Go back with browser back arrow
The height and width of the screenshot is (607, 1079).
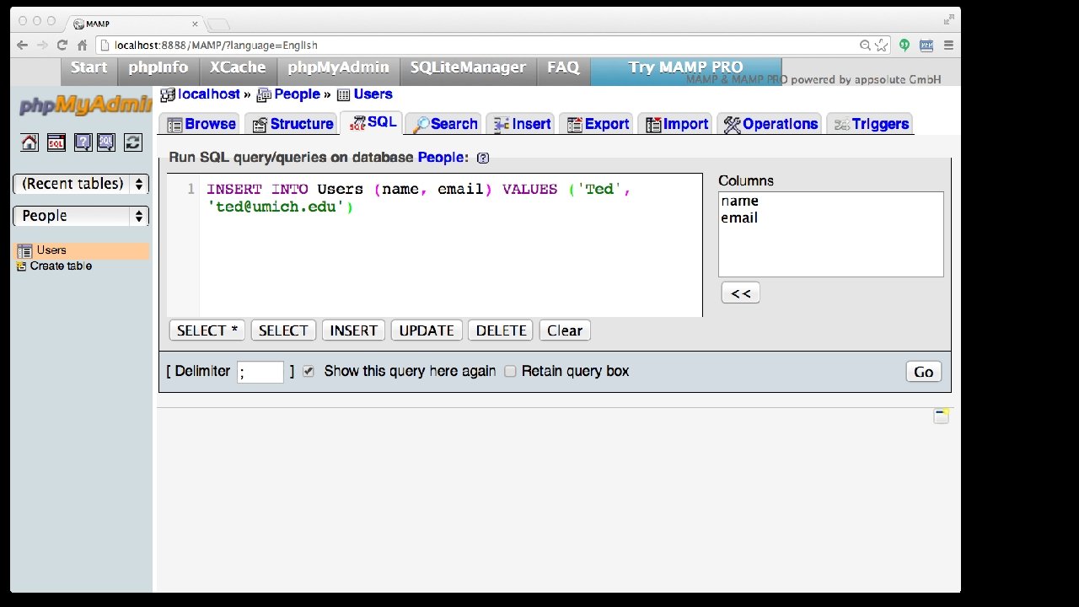click(22, 45)
